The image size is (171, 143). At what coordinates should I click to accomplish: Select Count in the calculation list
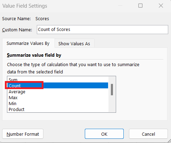58,86
